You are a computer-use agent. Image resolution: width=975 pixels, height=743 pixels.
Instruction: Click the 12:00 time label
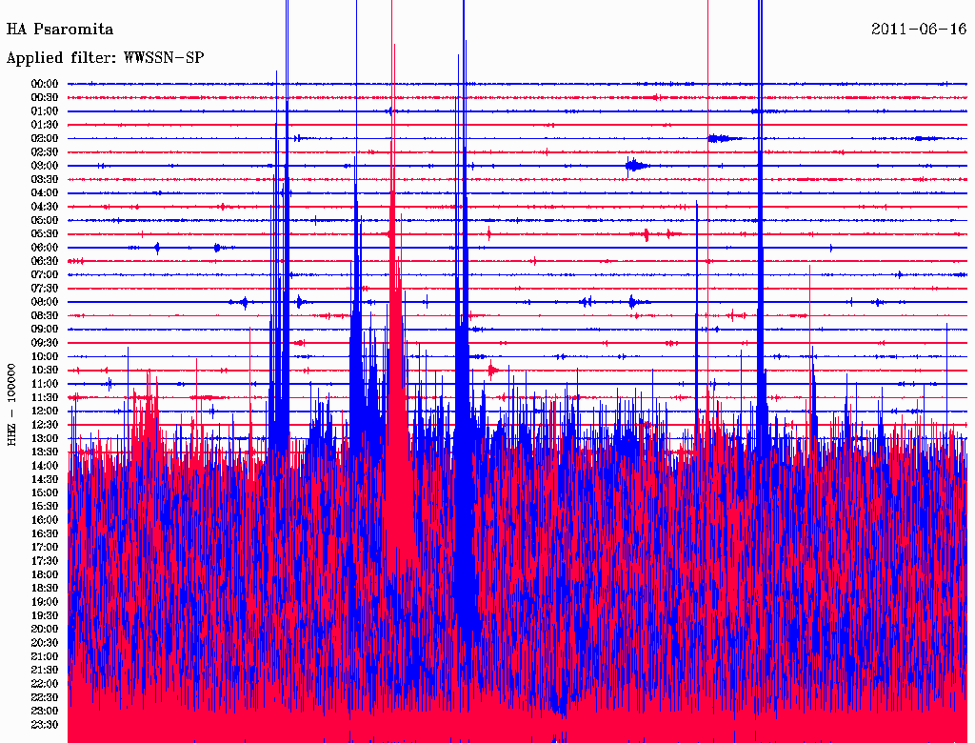coord(45,412)
